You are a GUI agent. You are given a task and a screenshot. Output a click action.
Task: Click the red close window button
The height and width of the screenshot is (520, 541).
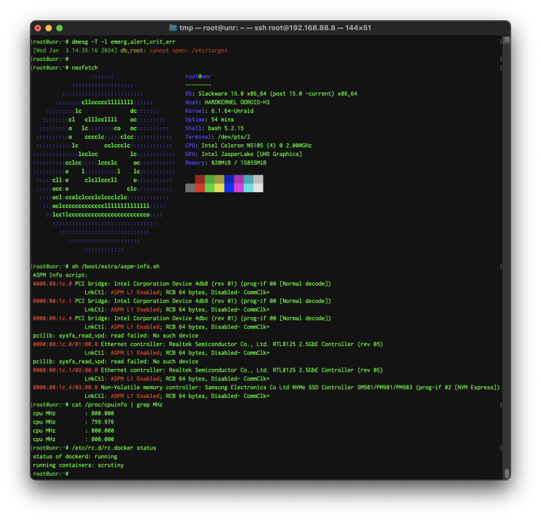(x=38, y=28)
